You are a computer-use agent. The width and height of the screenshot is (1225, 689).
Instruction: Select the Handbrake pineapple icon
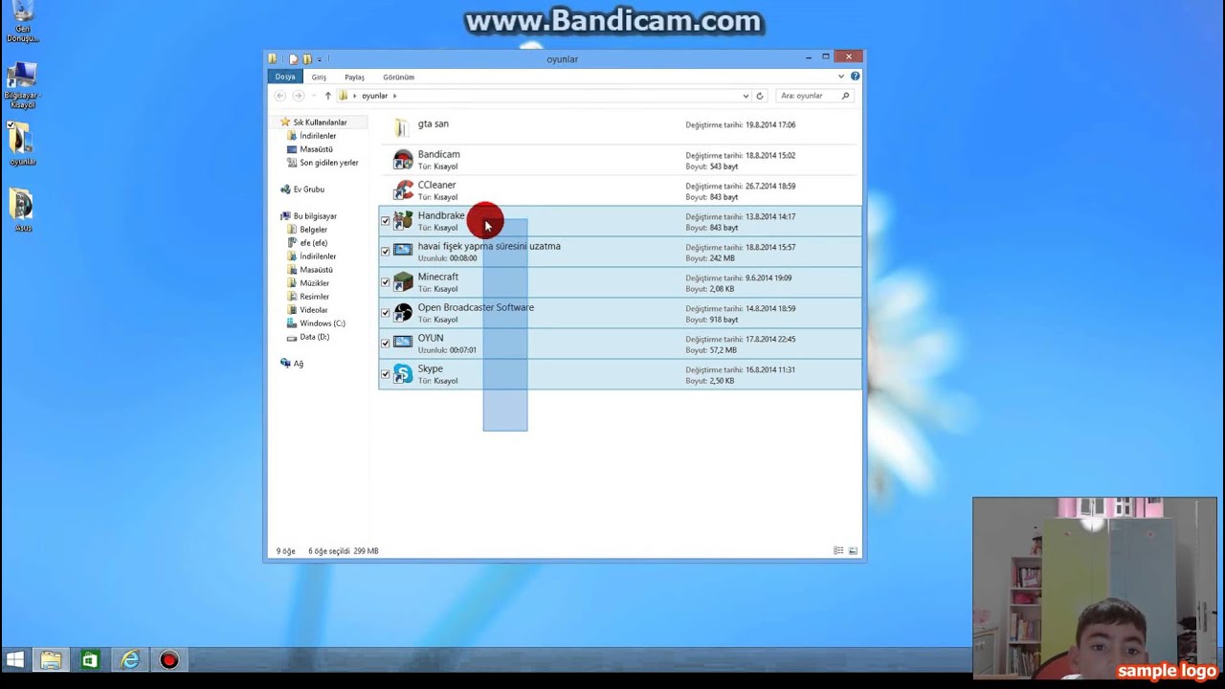pos(403,221)
